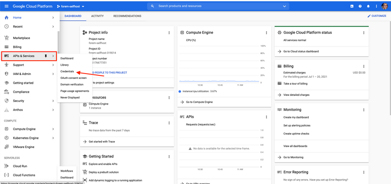Open APIs card options menu
This screenshot has width=391, height=184.
tap(266, 117)
